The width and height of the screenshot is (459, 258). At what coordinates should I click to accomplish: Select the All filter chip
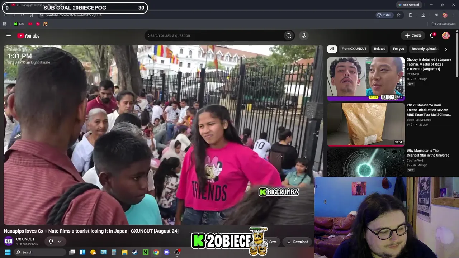pyautogui.click(x=332, y=49)
